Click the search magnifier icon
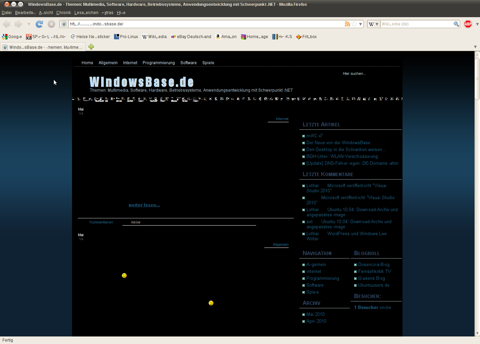480x344 pixels. (x=456, y=24)
